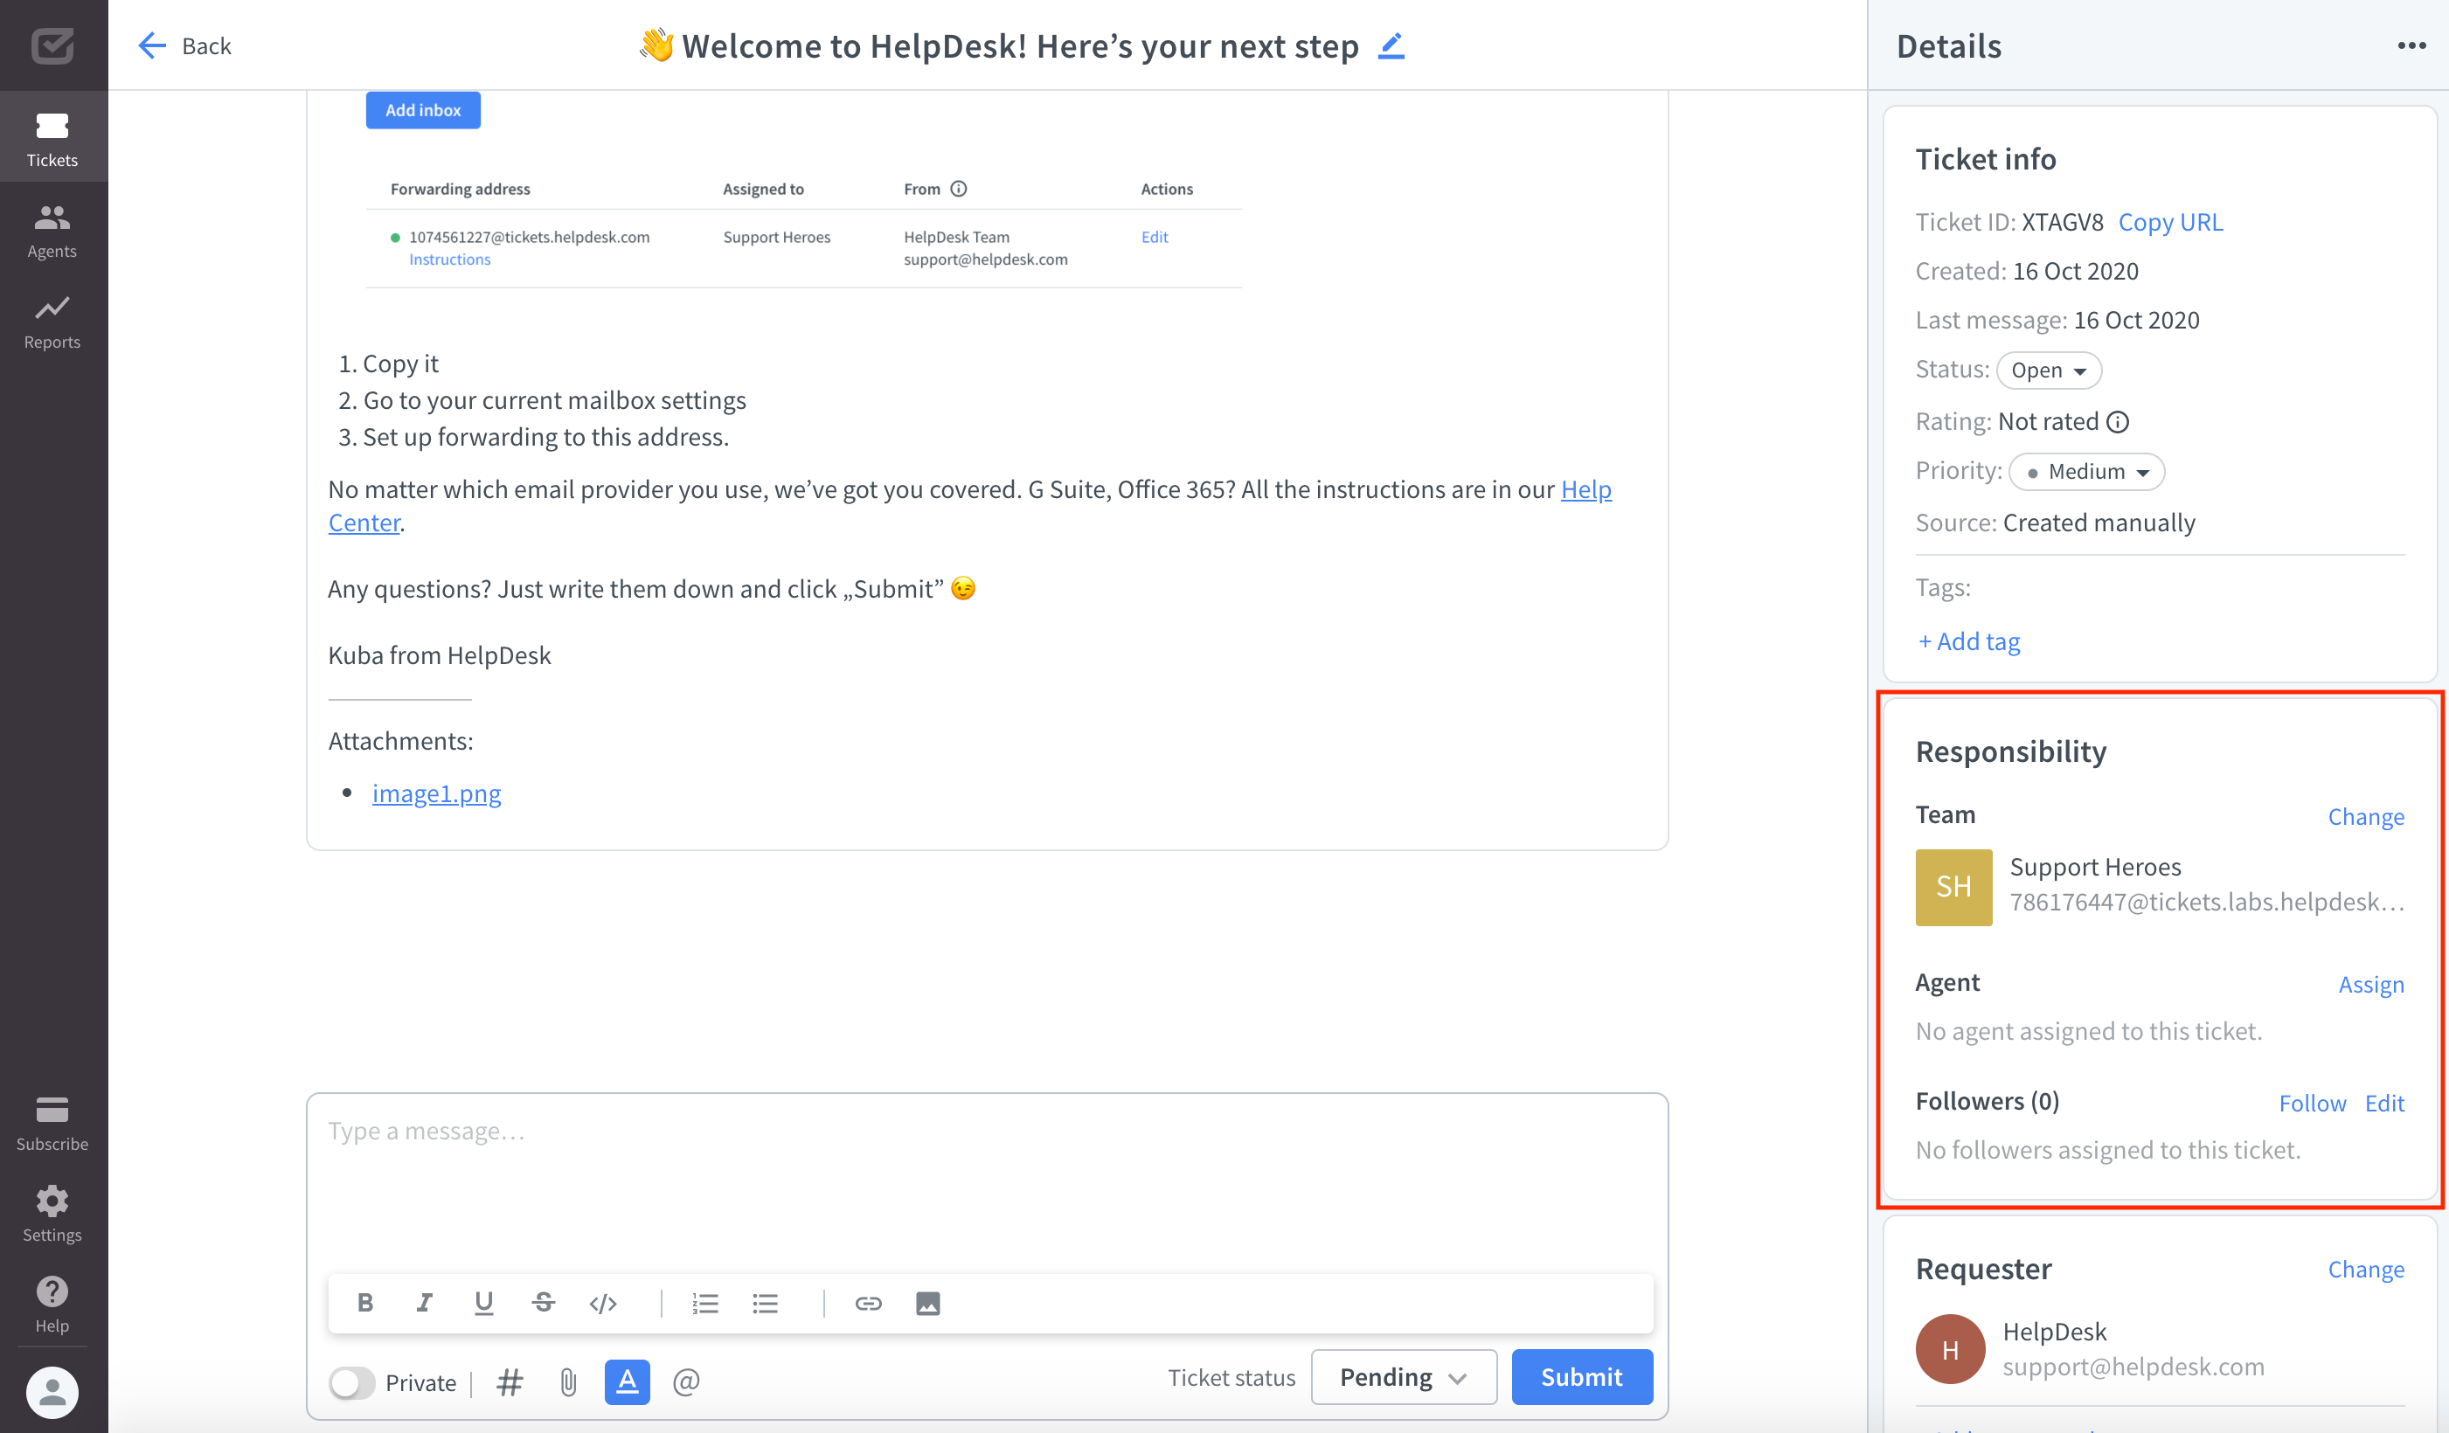Click the SH Support Heroes team avatar
Image resolution: width=2449 pixels, height=1433 pixels.
point(1953,887)
